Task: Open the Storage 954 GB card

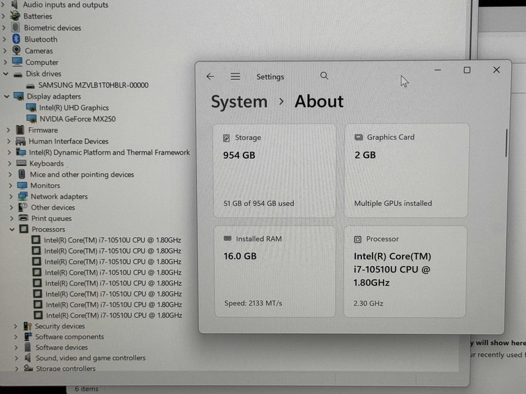Action: [x=275, y=171]
